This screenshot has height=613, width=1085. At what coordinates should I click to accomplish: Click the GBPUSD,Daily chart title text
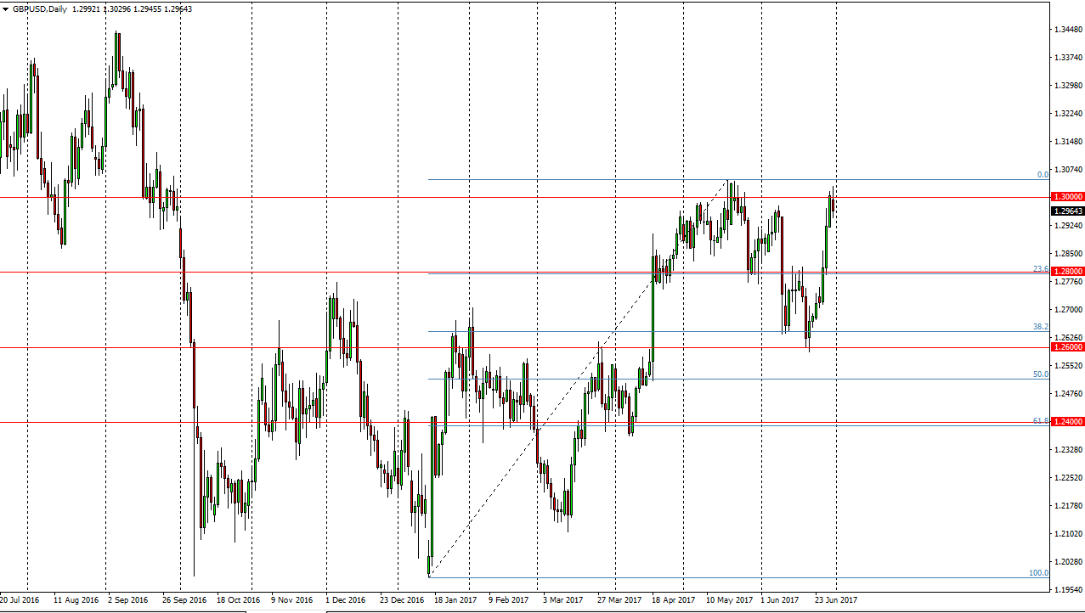41,8
